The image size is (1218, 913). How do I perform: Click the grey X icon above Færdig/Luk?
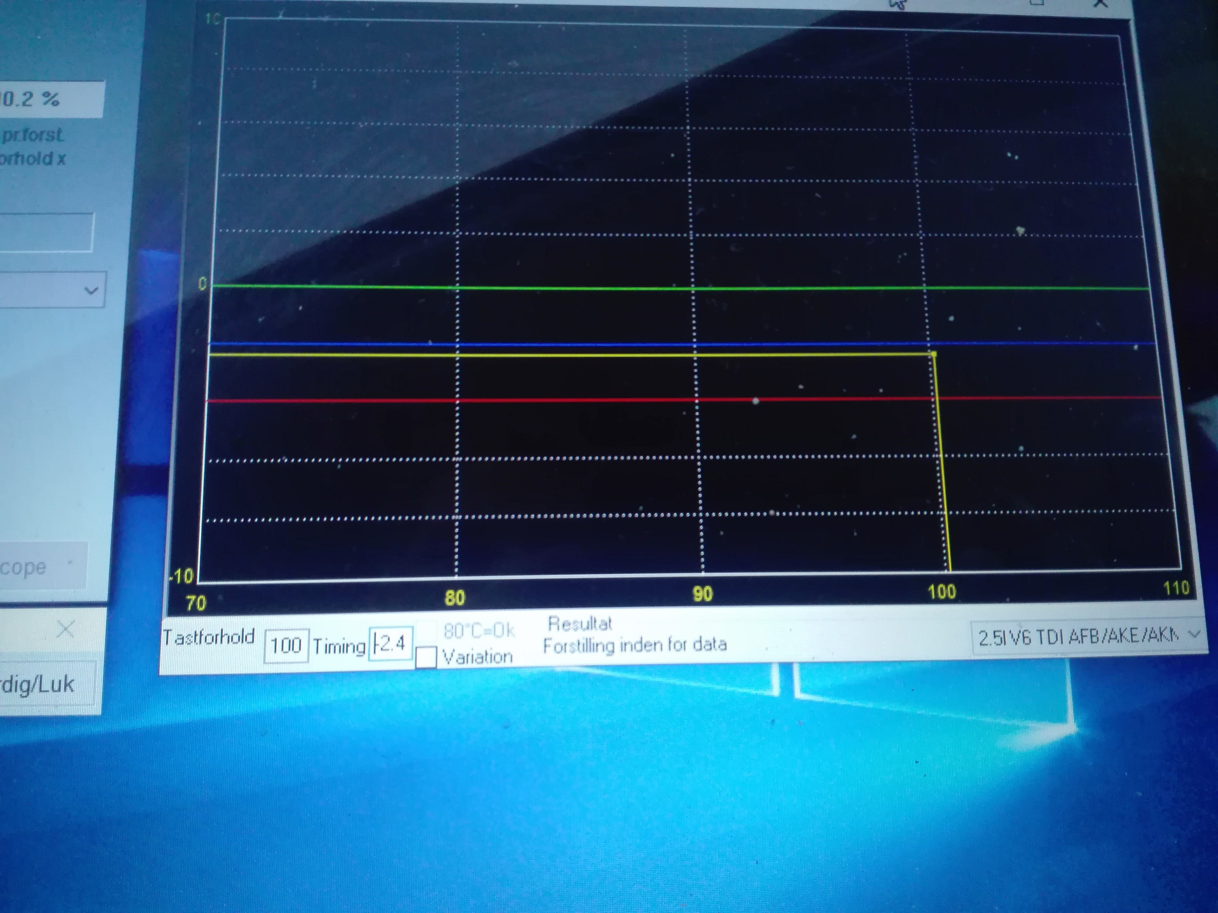pos(66,629)
